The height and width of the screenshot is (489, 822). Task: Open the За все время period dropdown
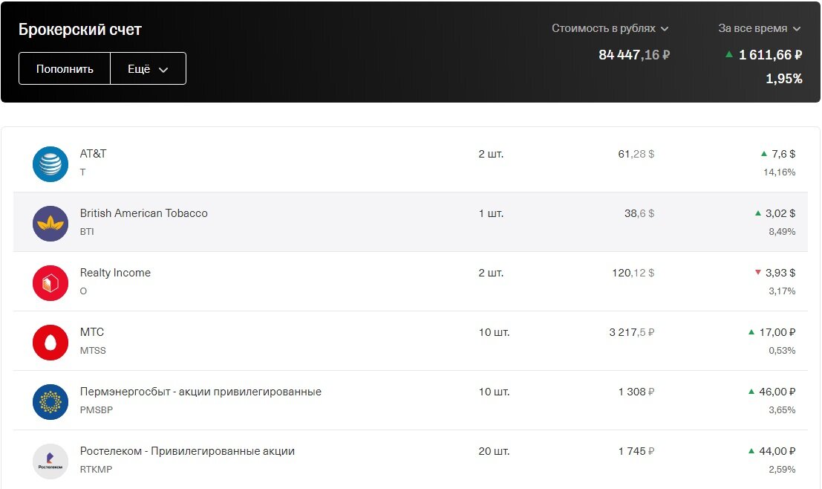pyautogui.click(x=759, y=28)
